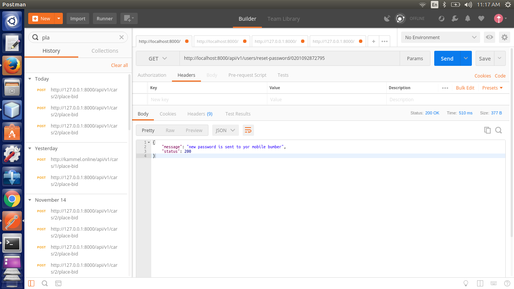Click the Send button
Screen dimensions: 514x289
point(447,58)
